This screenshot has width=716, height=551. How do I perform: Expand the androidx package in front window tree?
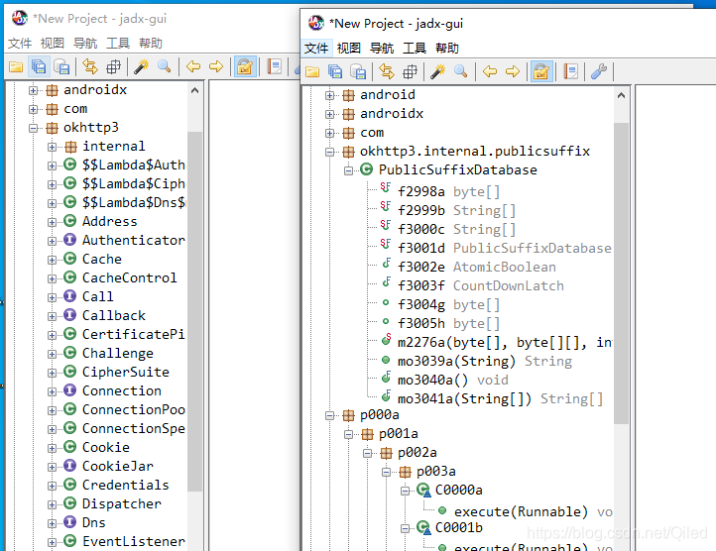click(x=329, y=114)
